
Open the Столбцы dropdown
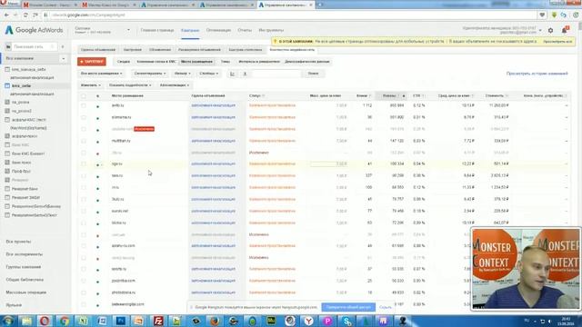pos(208,74)
